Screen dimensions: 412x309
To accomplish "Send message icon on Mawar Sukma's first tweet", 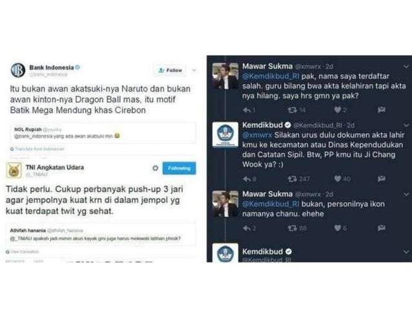I will tap(381, 110).
